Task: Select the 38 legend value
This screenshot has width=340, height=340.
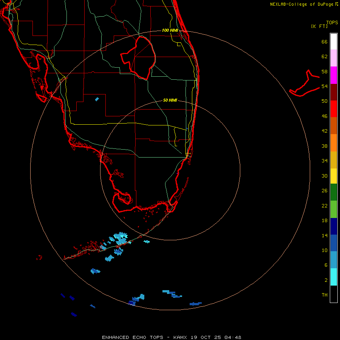Action: click(x=325, y=146)
